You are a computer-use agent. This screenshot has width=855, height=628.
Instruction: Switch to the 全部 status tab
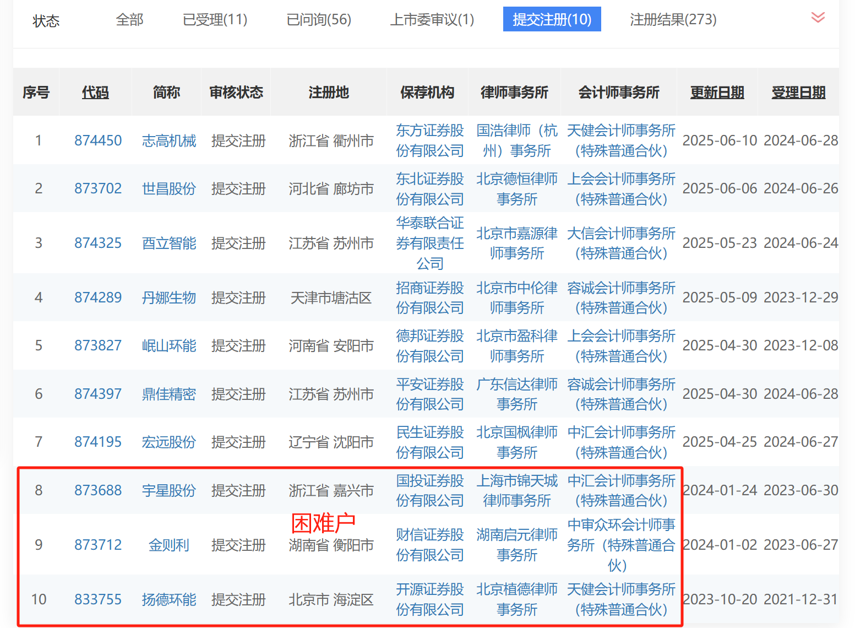coord(129,19)
